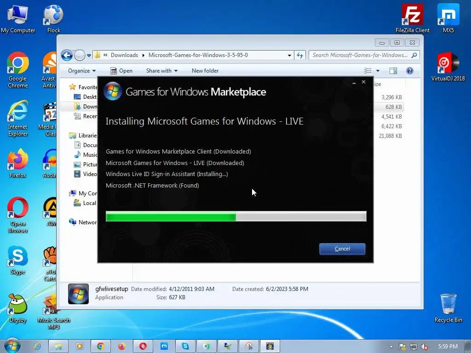Switch to Windows Explorer on the taskbar
The width and height of the screenshot is (471, 353).
pos(58,347)
